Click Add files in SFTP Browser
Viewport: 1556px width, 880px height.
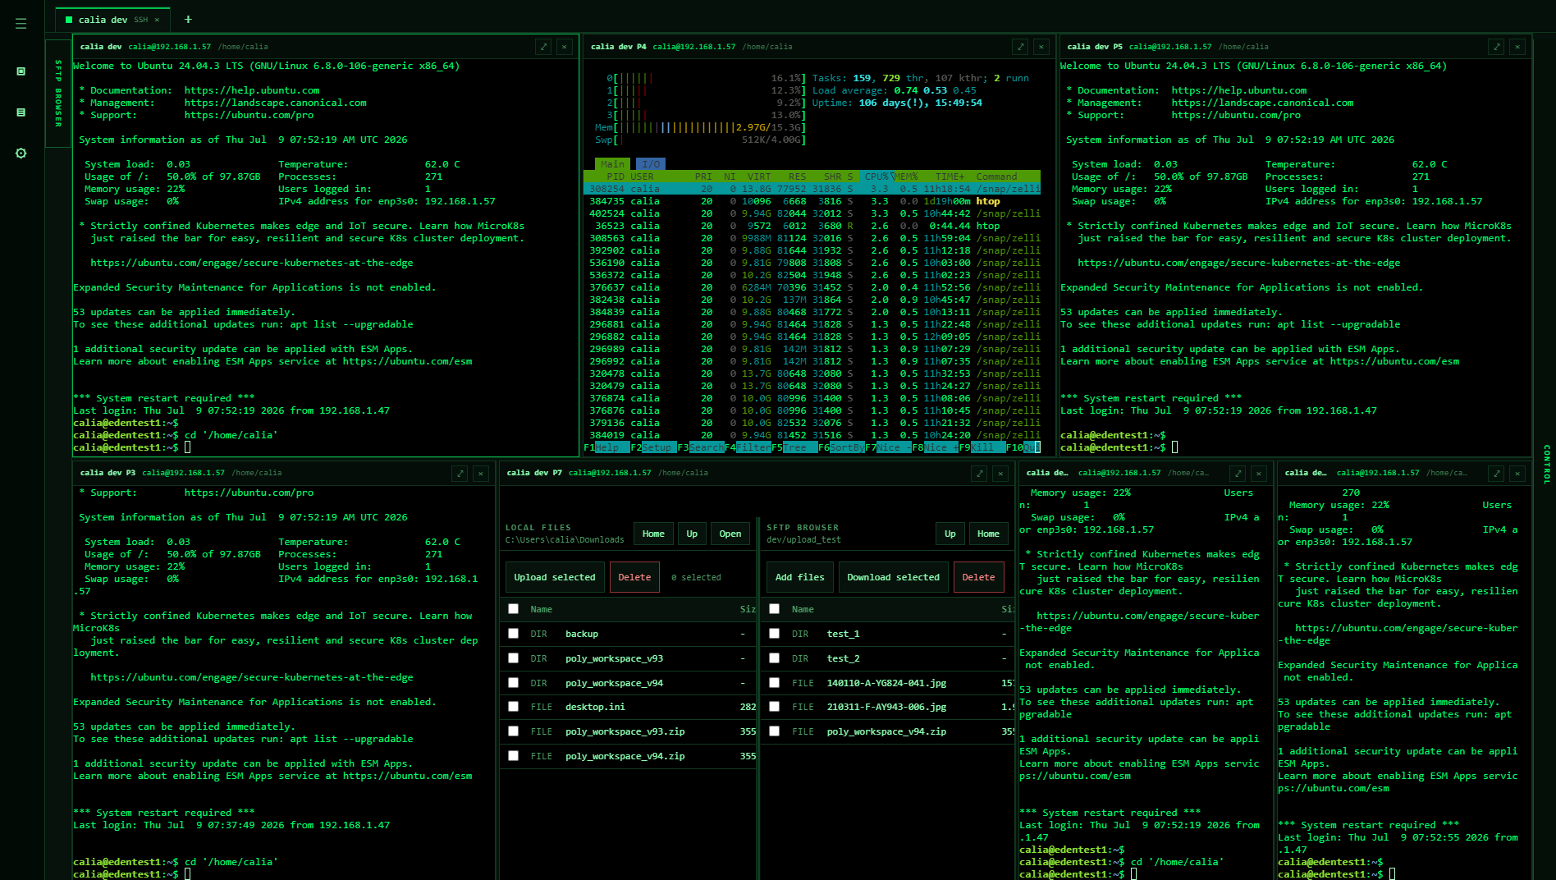point(800,577)
